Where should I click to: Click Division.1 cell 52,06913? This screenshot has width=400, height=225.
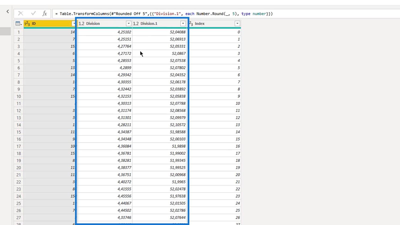click(159, 39)
